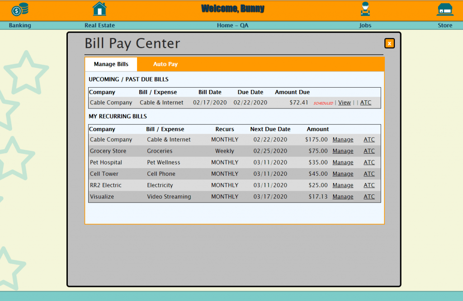View the scheduled Cable Company bill

[x=345, y=103]
